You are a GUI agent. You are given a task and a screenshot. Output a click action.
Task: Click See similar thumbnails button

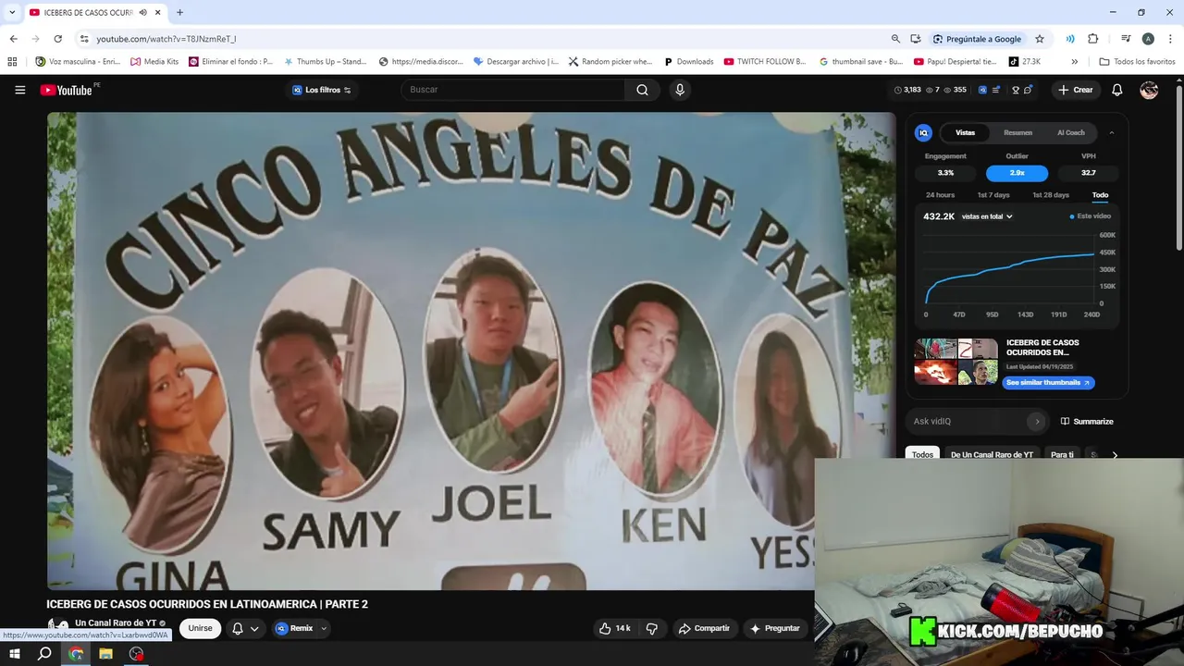1048,382
